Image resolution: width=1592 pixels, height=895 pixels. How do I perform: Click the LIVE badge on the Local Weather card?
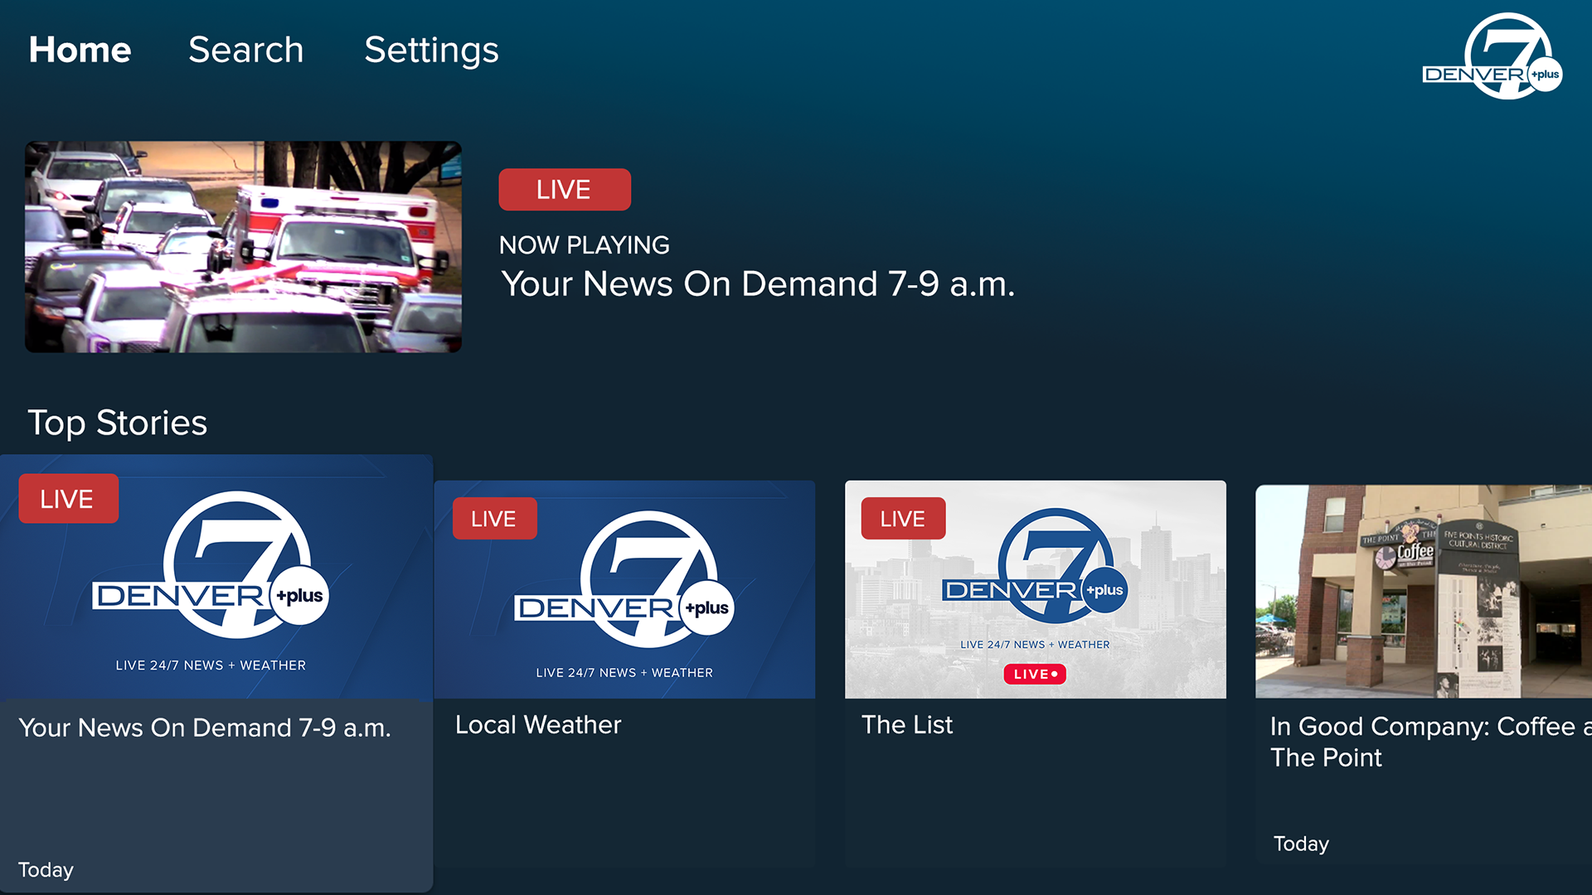point(494,518)
